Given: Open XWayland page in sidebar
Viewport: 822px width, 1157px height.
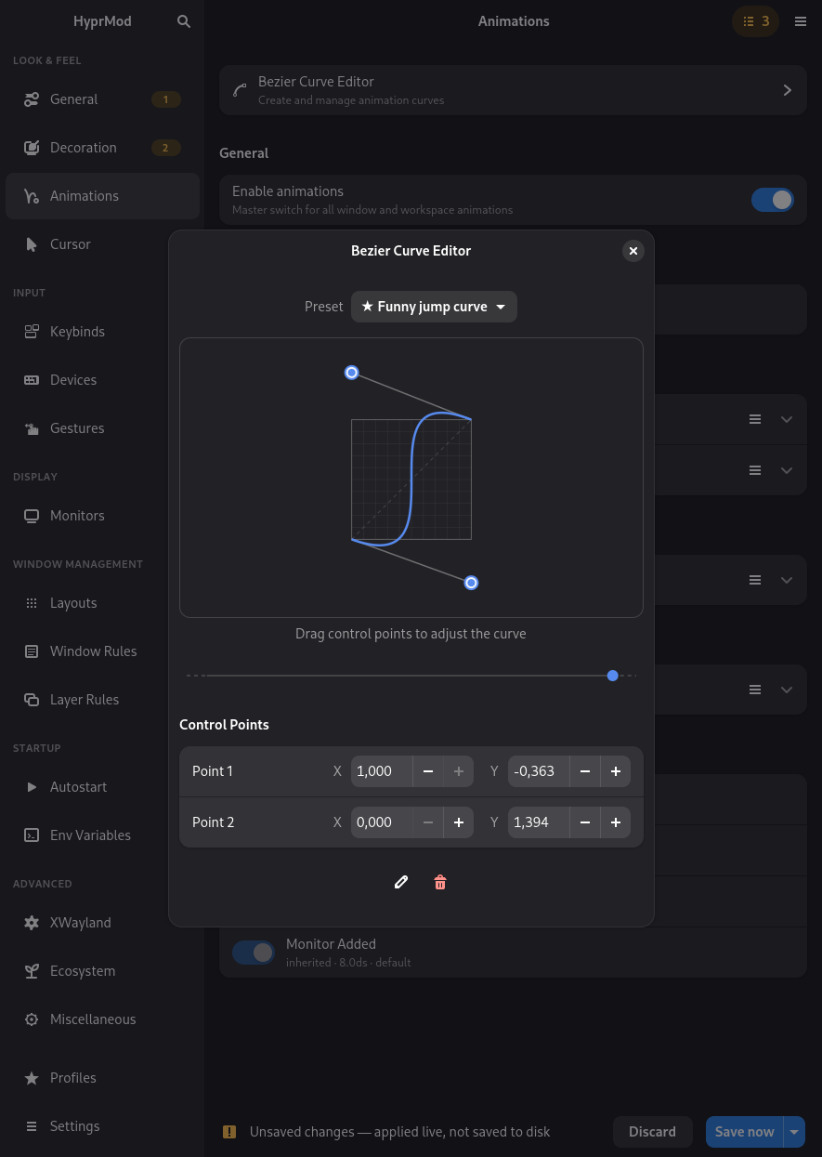Looking at the screenshot, I should 102,923.
